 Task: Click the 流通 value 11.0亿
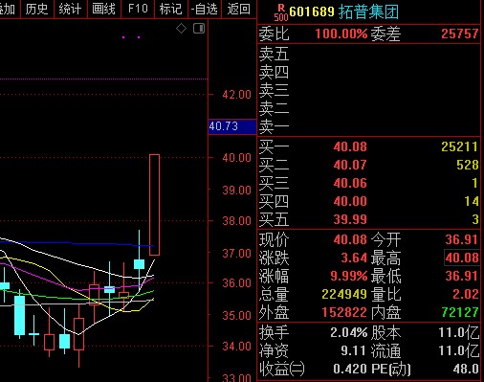(459, 351)
